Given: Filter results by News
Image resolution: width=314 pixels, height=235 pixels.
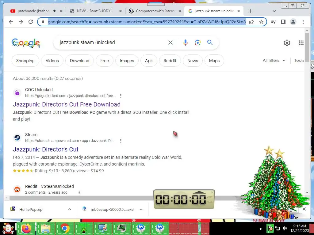Looking at the screenshot, I should [x=193, y=61].
